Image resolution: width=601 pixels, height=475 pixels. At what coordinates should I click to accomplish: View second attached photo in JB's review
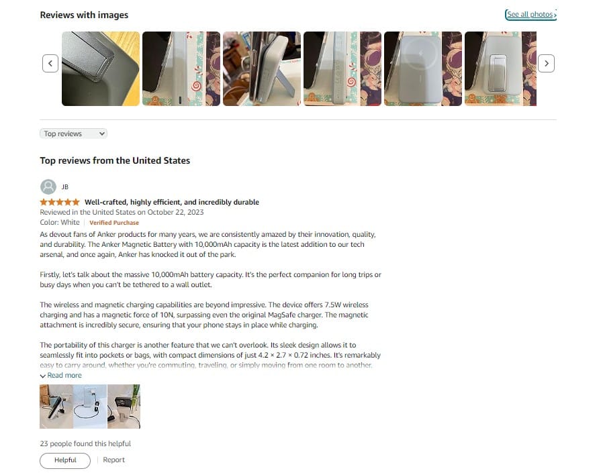coord(90,407)
